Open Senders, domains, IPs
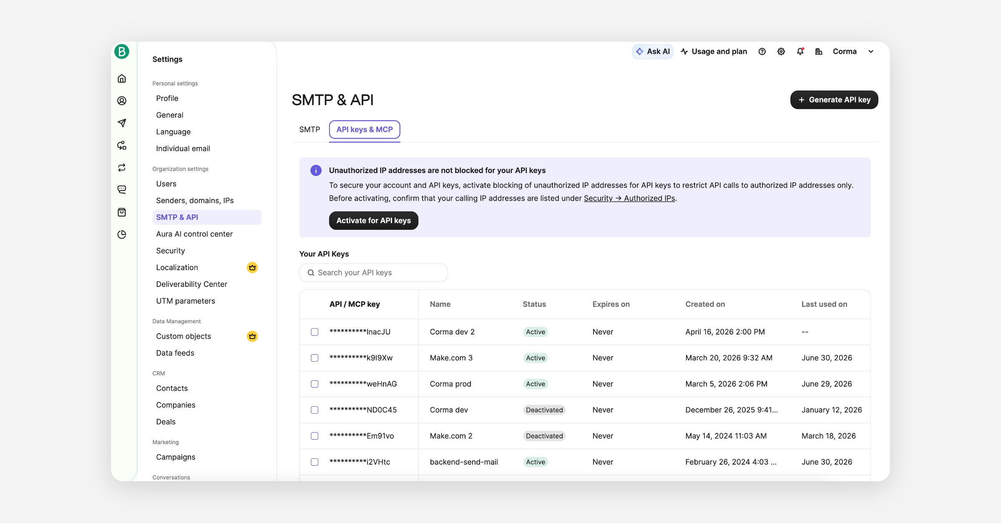This screenshot has width=1001, height=523. (207, 201)
